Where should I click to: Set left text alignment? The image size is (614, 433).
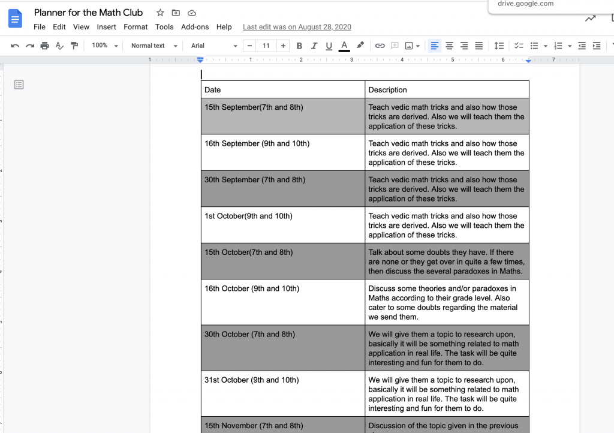coord(435,46)
